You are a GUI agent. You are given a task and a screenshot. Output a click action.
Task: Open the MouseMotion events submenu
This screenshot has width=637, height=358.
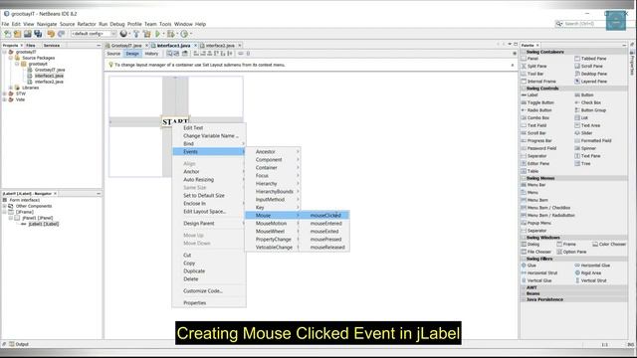273,224
